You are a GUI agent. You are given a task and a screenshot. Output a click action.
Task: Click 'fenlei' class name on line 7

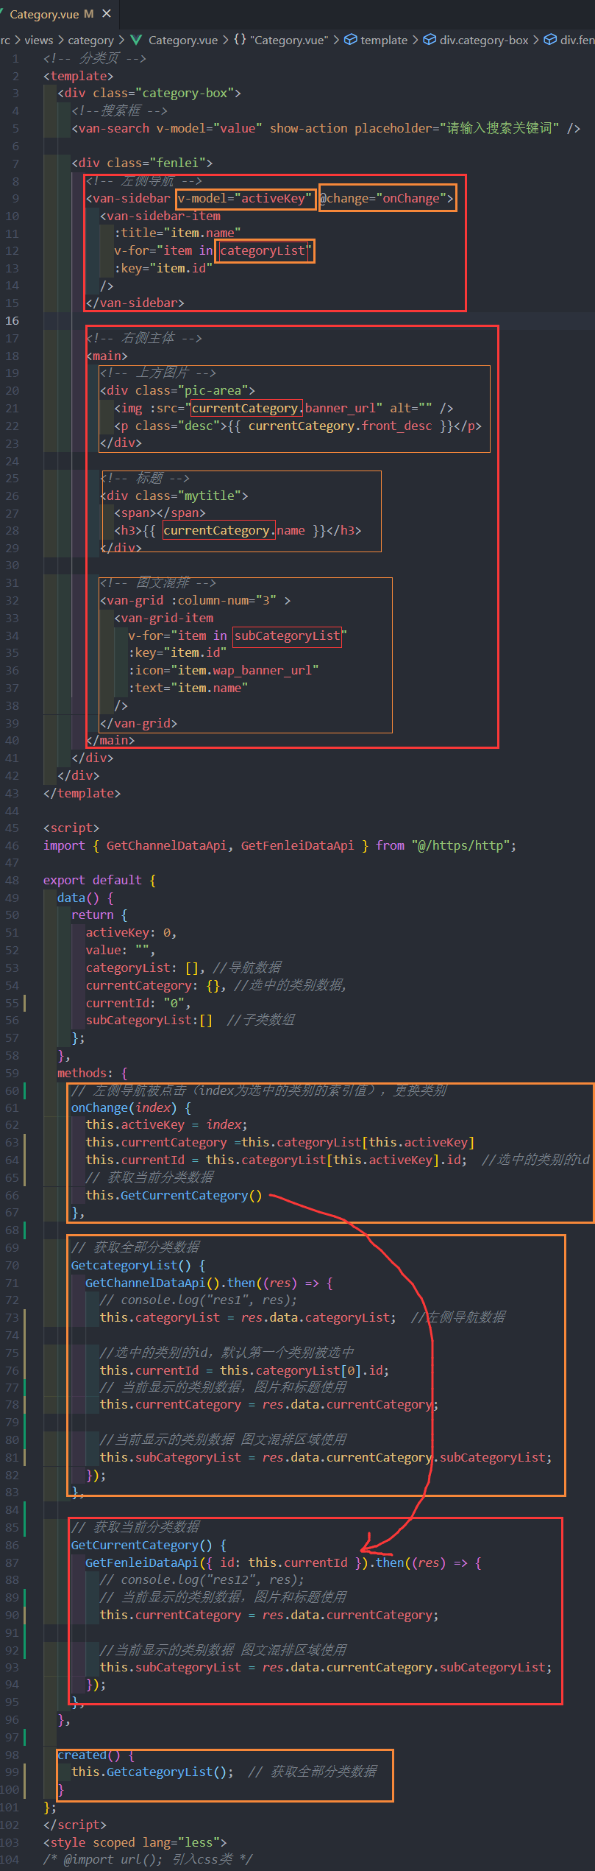point(177,163)
